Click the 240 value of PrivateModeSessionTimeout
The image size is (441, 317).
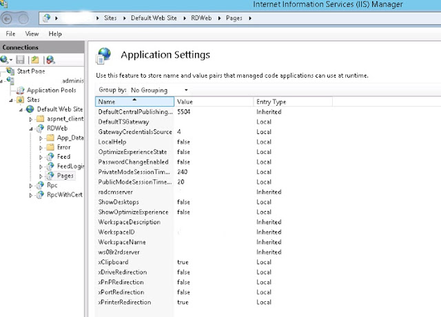pyautogui.click(x=182, y=172)
